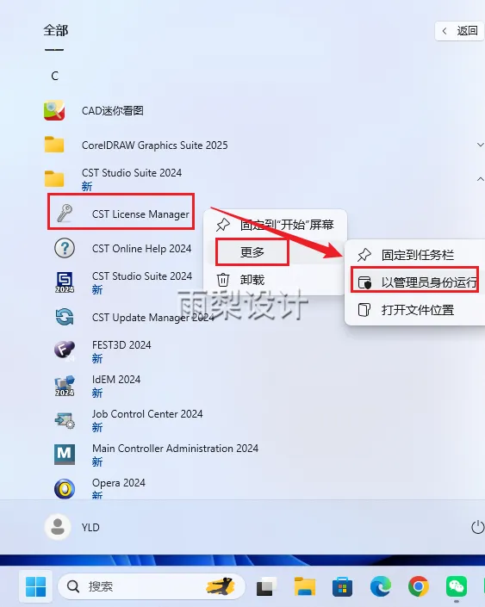The height and width of the screenshot is (607, 485).
Task: Open the power button options
Action: [477, 527]
